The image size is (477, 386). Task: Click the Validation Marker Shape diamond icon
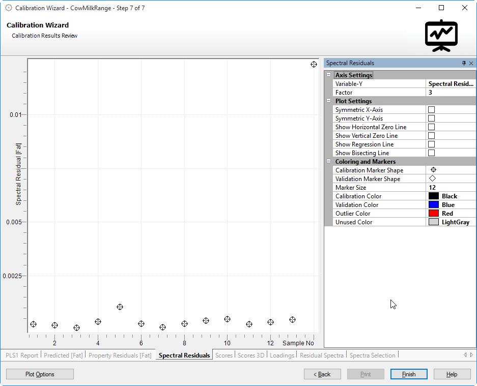pyautogui.click(x=433, y=179)
